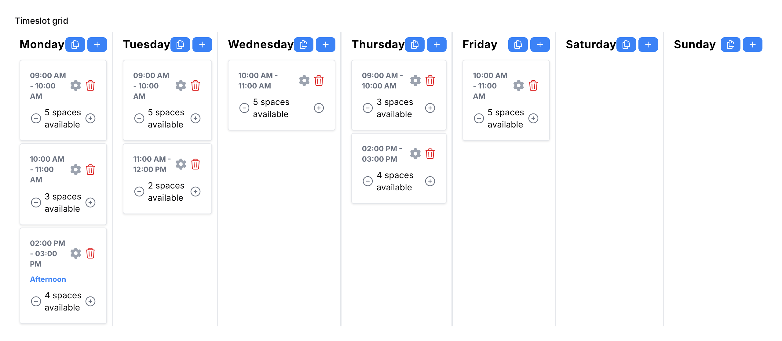Add a new timeslot to Sunday
782x341 pixels.
[753, 44]
